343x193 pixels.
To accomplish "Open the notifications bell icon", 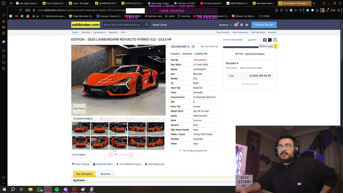I will pyautogui.click(x=241, y=25).
